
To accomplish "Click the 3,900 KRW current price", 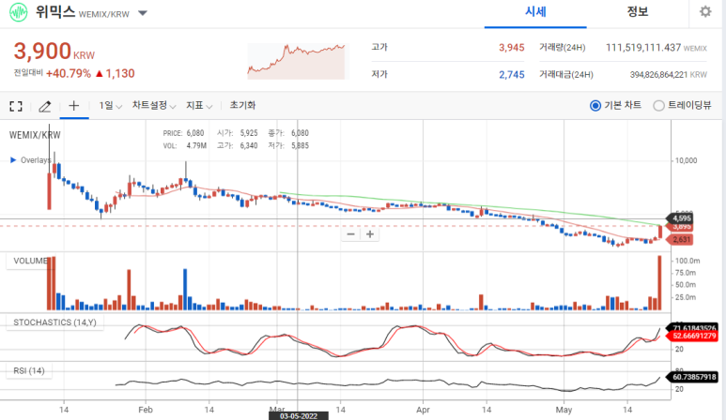I will (x=54, y=52).
